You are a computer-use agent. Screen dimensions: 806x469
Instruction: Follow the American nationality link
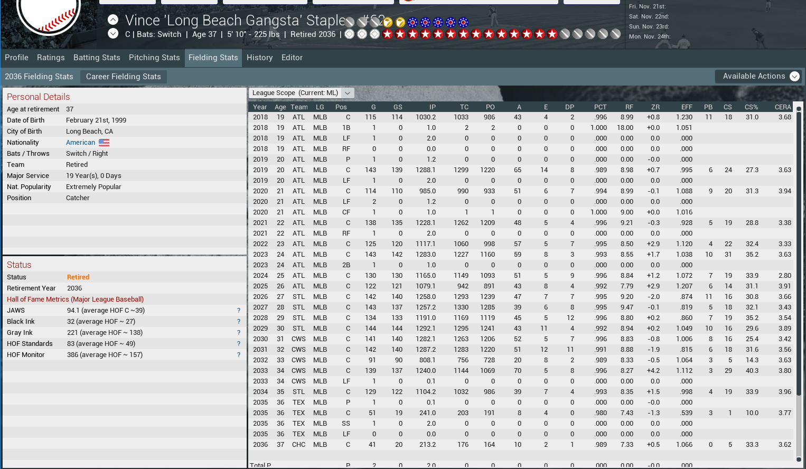80,143
